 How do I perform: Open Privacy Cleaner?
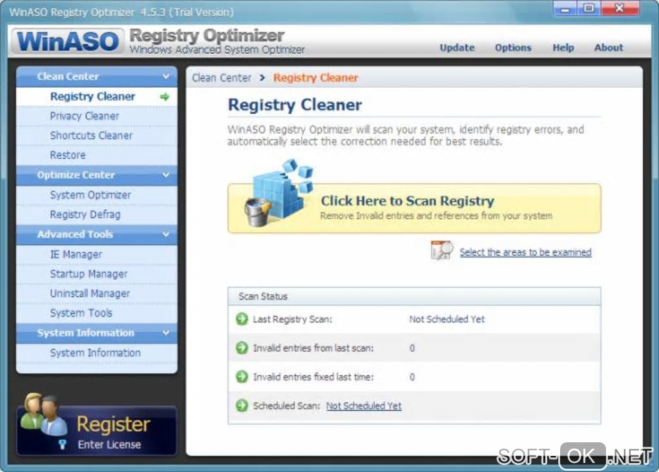click(x=97, y=116)
